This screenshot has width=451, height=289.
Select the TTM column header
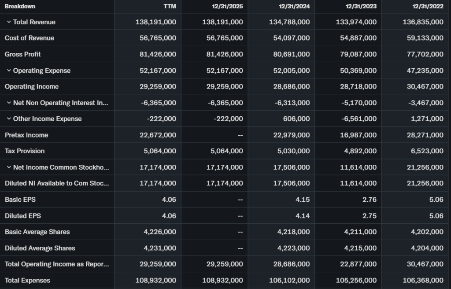[x=170, y=7]
